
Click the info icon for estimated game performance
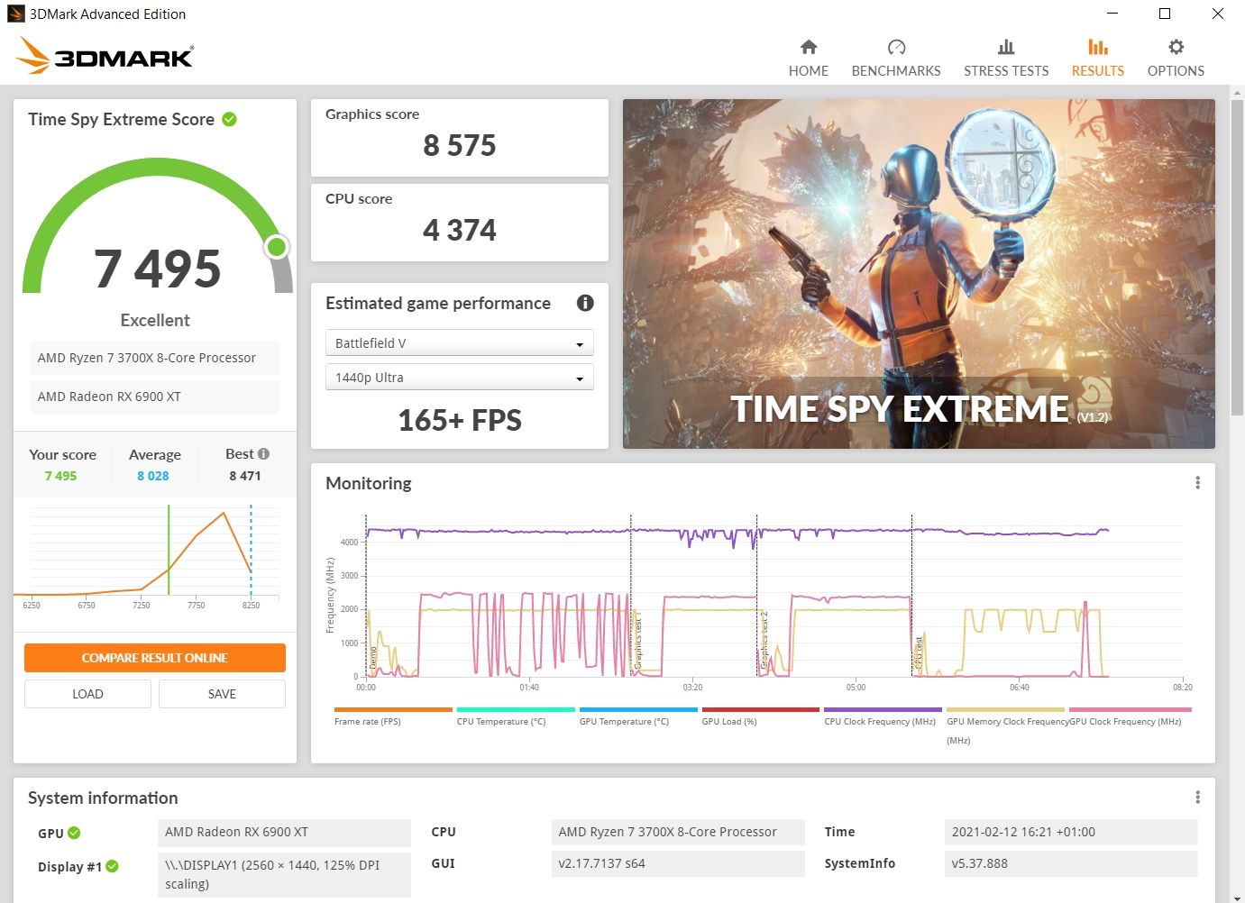pyautogui.click(x=585, y=303)
